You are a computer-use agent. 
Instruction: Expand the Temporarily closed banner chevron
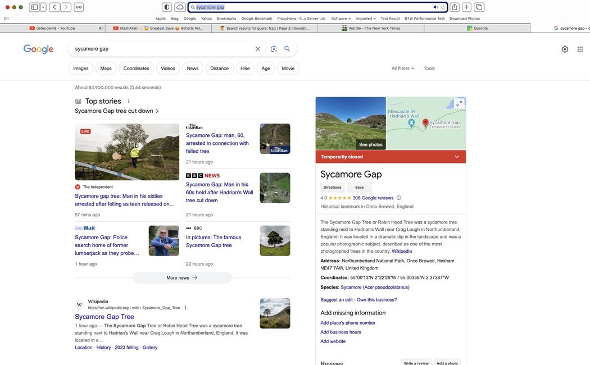tap(457, 157)
